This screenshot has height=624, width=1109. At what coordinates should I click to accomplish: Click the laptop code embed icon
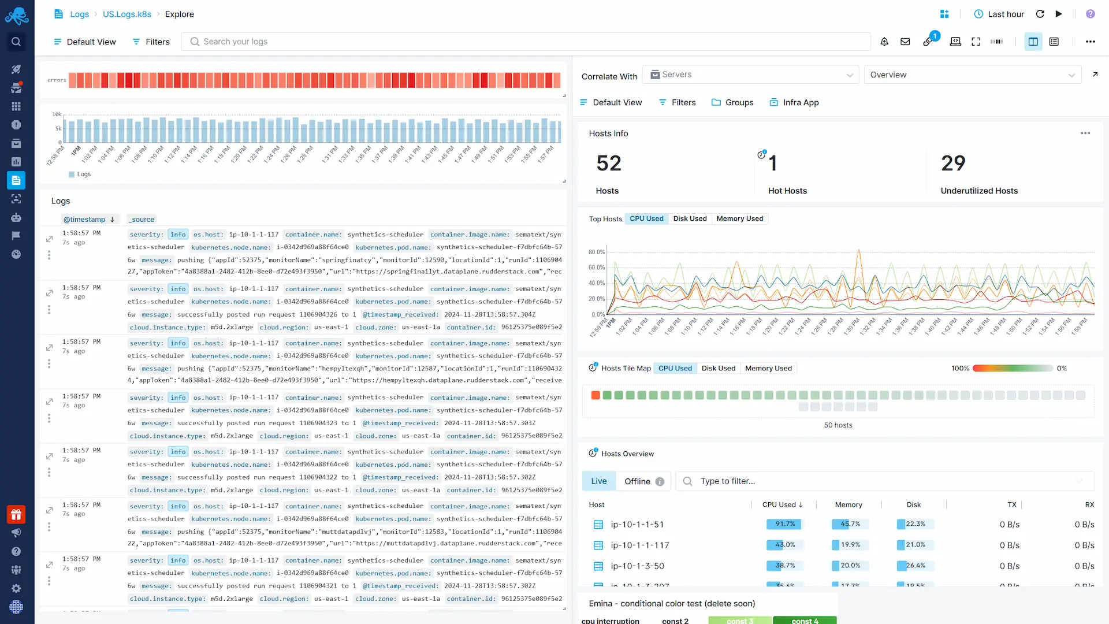coord(955,42)
